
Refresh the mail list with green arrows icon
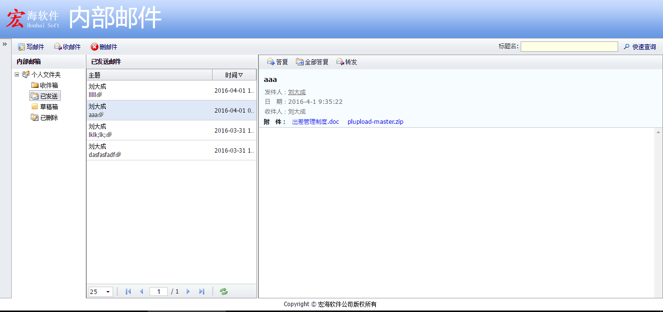[x=224, y=292]
